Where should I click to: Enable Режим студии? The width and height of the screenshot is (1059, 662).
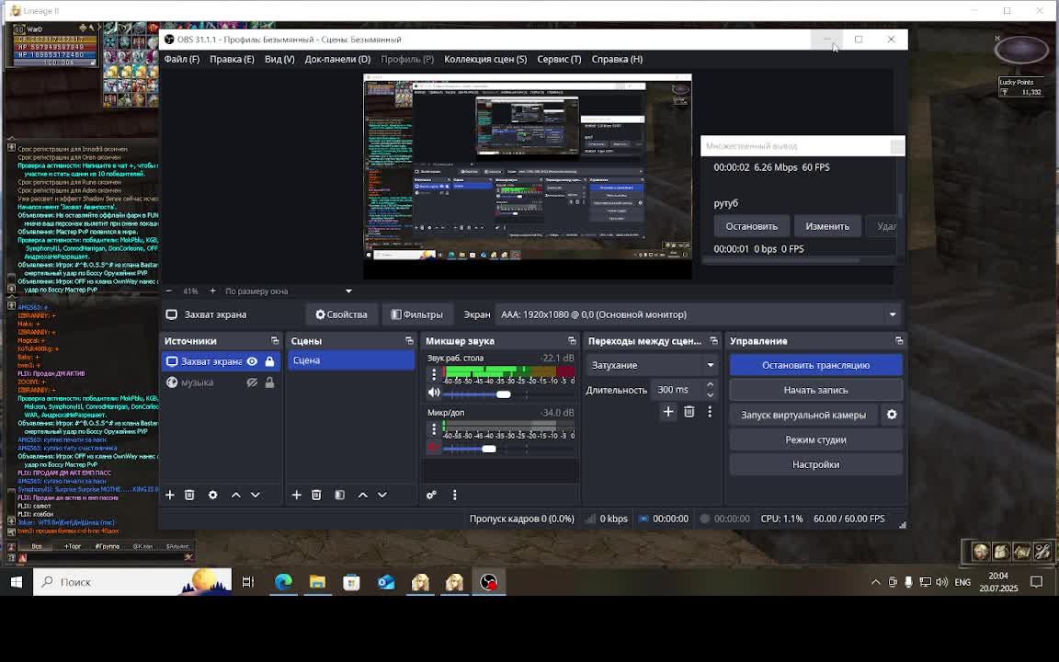pos(816,439)
